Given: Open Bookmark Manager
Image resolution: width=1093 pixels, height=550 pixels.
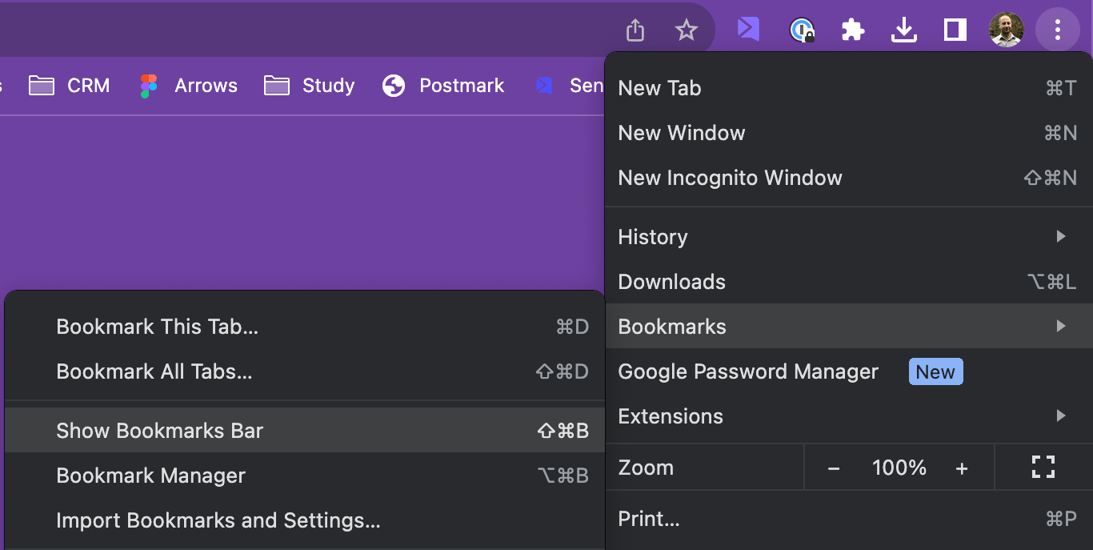Looking at the screenshot, I should point(305,476).
